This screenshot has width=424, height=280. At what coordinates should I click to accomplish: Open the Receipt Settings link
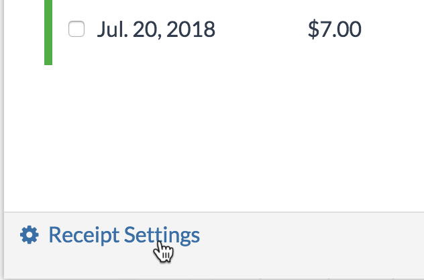coord(124,235)
